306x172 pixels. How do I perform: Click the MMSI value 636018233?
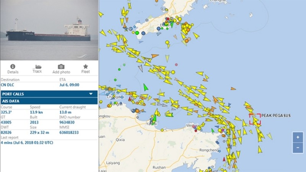tap(69, 132)
